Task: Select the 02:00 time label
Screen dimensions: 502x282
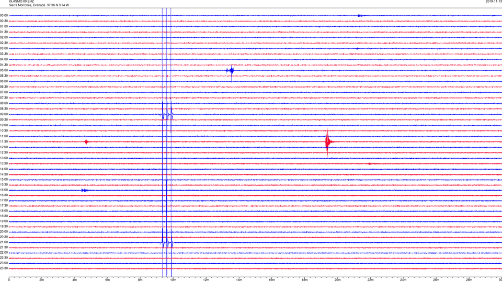Action: pos(4,38)
